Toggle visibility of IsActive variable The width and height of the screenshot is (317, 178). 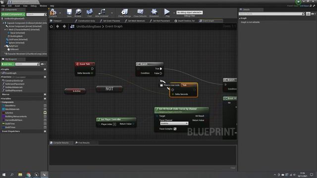coord(45,113)
